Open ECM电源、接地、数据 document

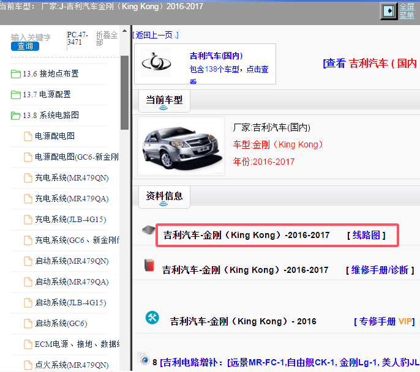coord(77,344)
